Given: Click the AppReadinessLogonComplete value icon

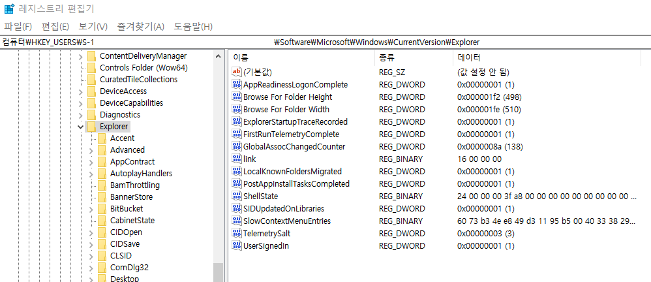Looking at the screenshot, I should click(236, 85).
